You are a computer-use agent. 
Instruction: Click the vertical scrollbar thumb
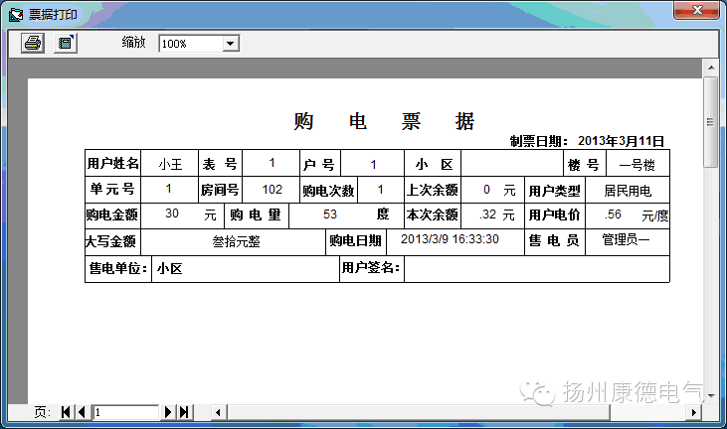(x=711, y=122)
